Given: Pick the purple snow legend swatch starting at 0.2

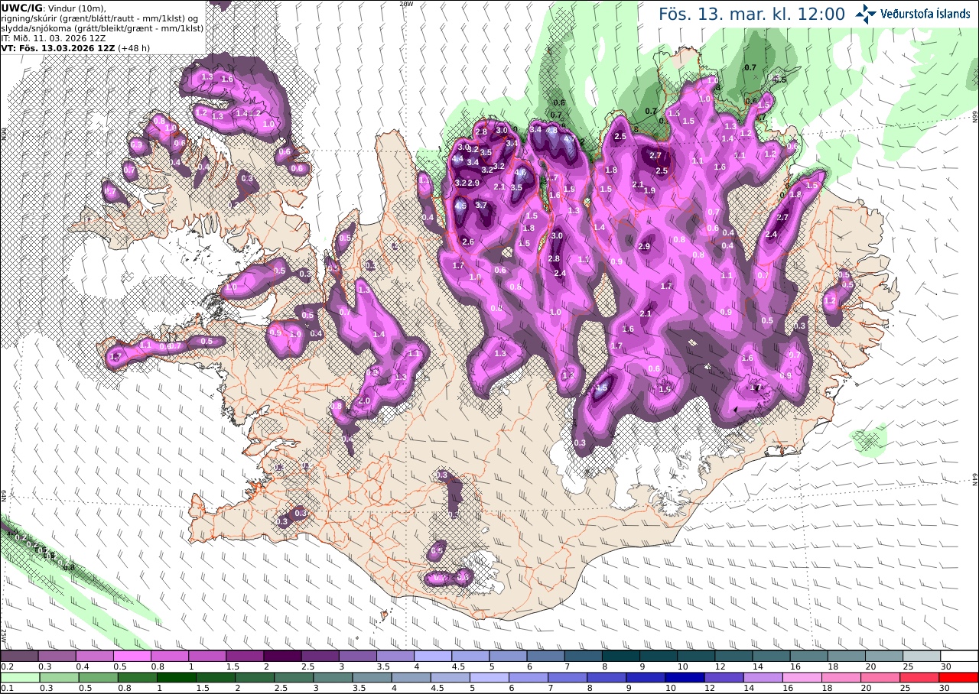Looking at the screenshot, I should [x=19, y=656].
